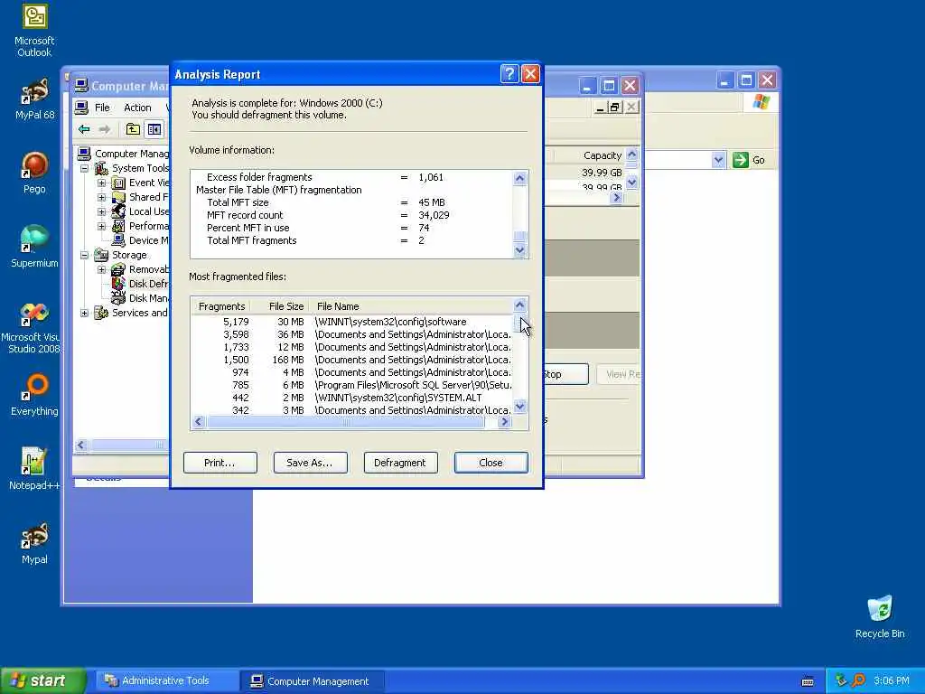Viewport: 925px width, 694px height.
Task: Click the Disk Defragmenter tree icon
Action: 118,284
